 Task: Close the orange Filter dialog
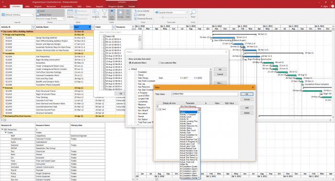coord(253,87)
